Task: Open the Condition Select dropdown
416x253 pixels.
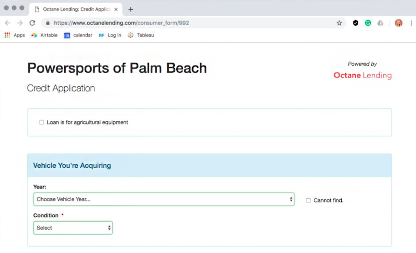Action: click(73, 228)
